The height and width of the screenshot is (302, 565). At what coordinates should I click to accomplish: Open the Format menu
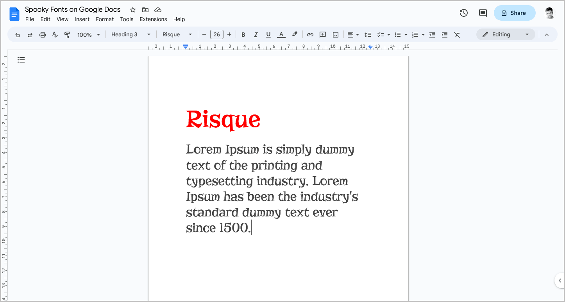point(105,19)
